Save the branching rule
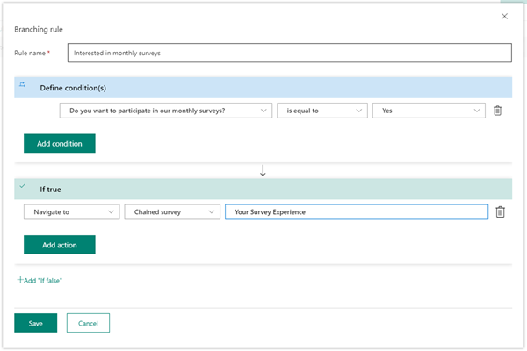 pos(35,323)
